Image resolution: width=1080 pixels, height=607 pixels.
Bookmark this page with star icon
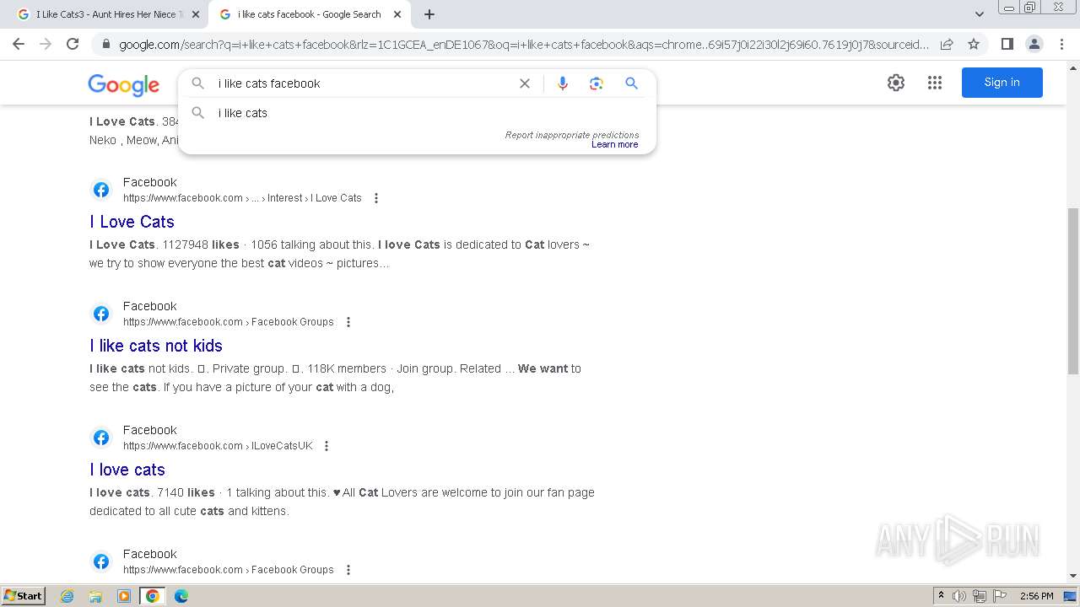[x=974, y=44]
